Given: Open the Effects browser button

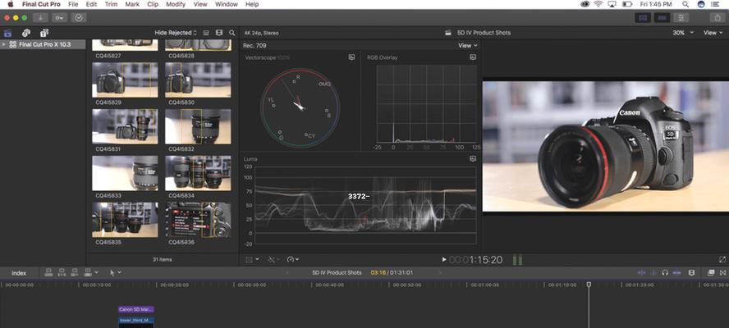Looking at the screenshot, I should [711, 273].
